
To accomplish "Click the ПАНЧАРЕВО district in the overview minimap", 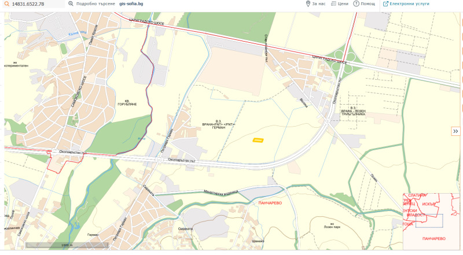I will tap(432, 238).
